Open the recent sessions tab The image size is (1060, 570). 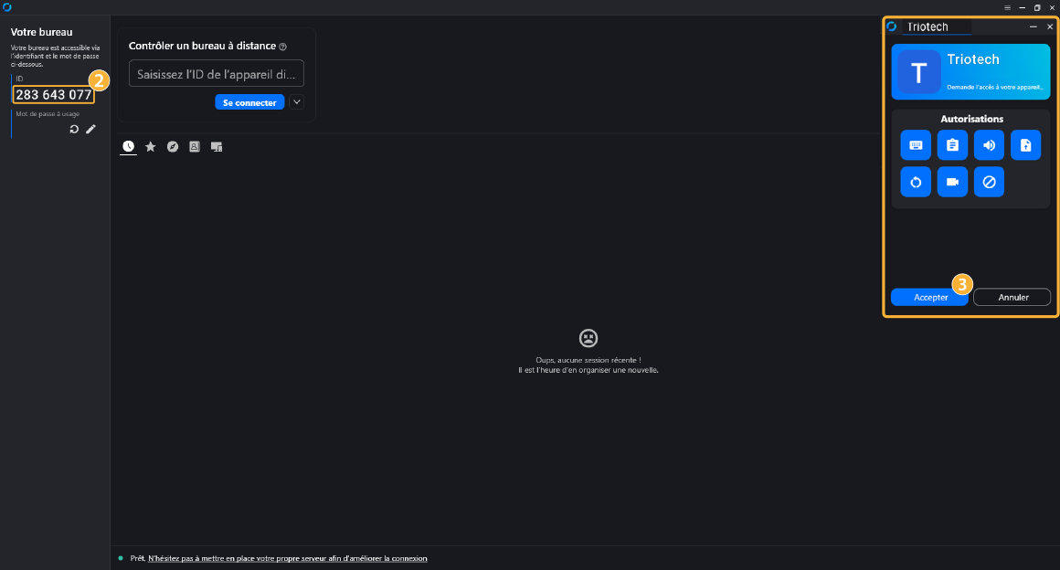(x=128, y=146)
